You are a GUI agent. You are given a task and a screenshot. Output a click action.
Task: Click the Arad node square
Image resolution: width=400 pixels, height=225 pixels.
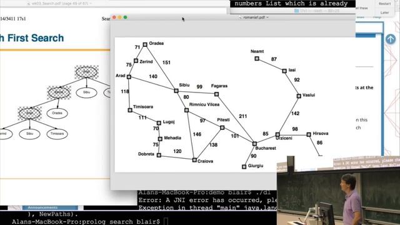pos(129,77)
